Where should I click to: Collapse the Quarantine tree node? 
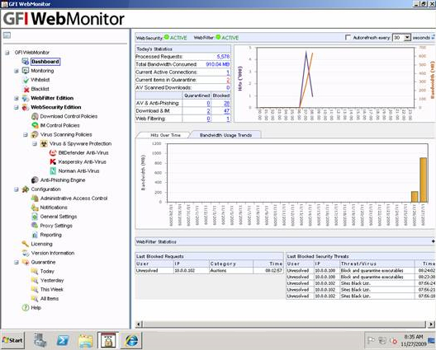click(17, 263)
